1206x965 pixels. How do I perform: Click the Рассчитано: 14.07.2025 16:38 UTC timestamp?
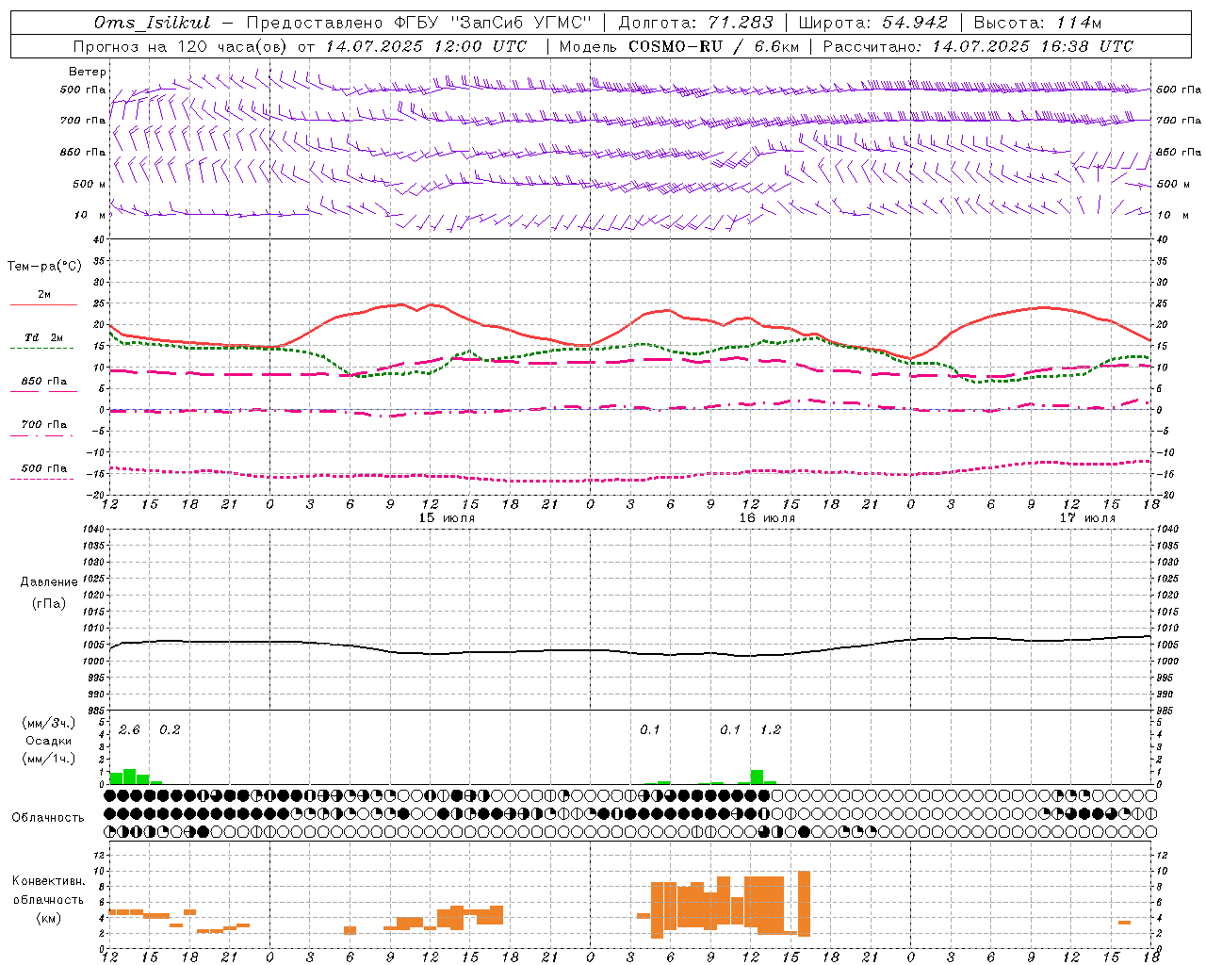pos(978,46)
